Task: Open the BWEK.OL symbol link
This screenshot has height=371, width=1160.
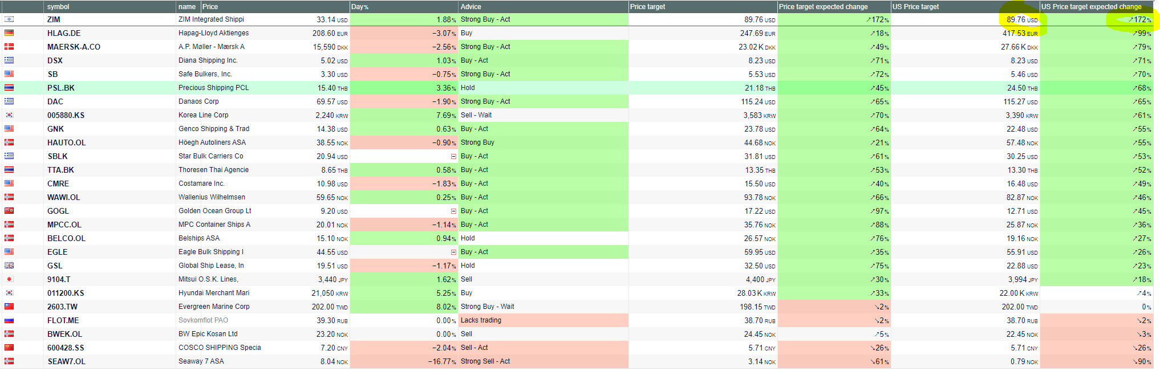Action: pyautogui.click(x=64, y=334)
